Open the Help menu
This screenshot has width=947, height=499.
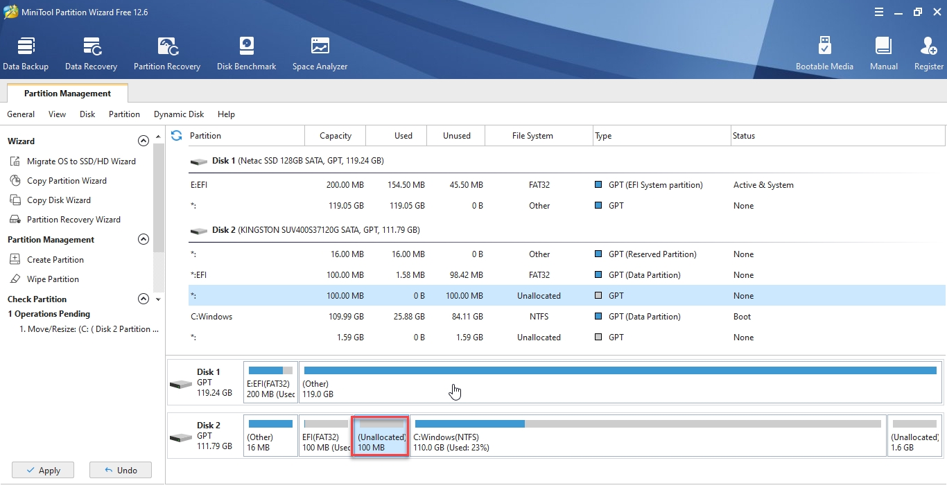pos(226,114)
